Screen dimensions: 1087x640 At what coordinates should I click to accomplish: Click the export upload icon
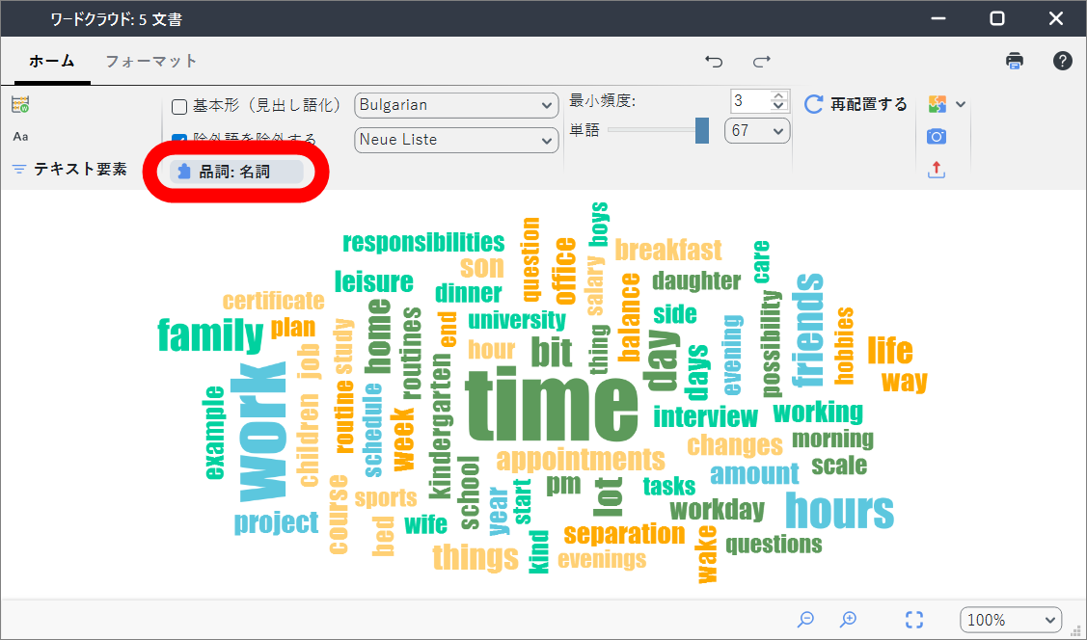[937, 169]
